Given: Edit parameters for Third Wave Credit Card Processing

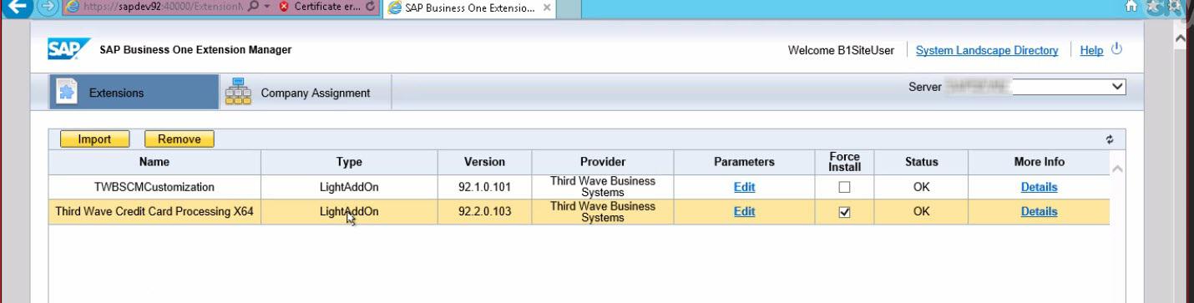Looking at the screenshot, I should [x=744, y=212].
